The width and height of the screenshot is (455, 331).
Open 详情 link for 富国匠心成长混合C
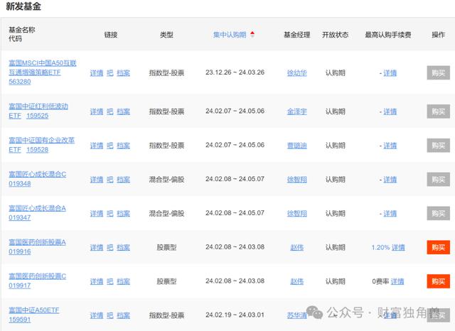[97, 180]
